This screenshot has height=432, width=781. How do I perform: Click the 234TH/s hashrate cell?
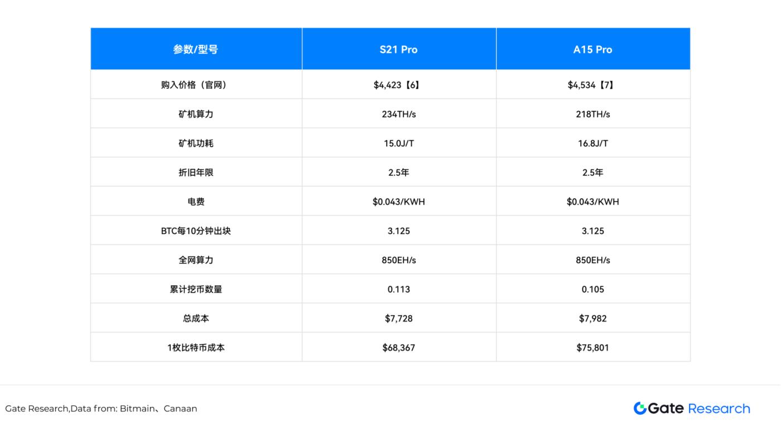tap(398, 113)
